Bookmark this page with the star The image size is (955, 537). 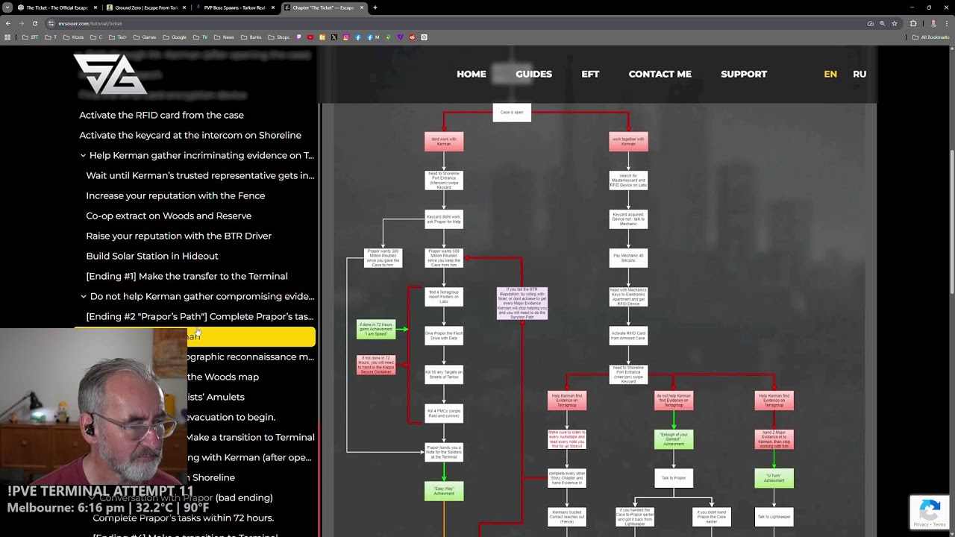895,23
